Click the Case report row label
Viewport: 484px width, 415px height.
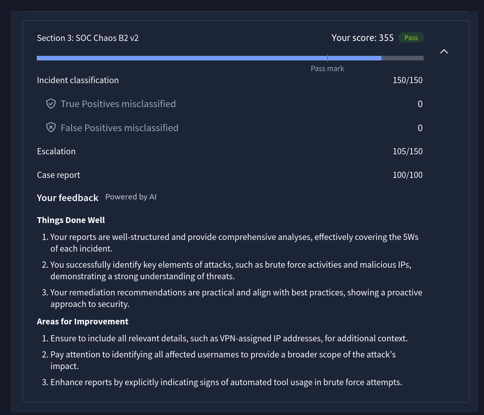pos(58,175)
